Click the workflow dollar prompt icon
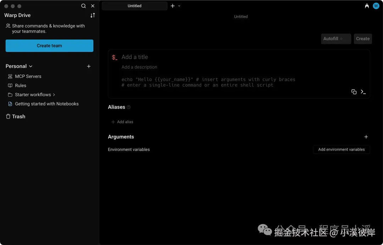The width and height of the screenshot is (383, 245). (x=115, y=58)
